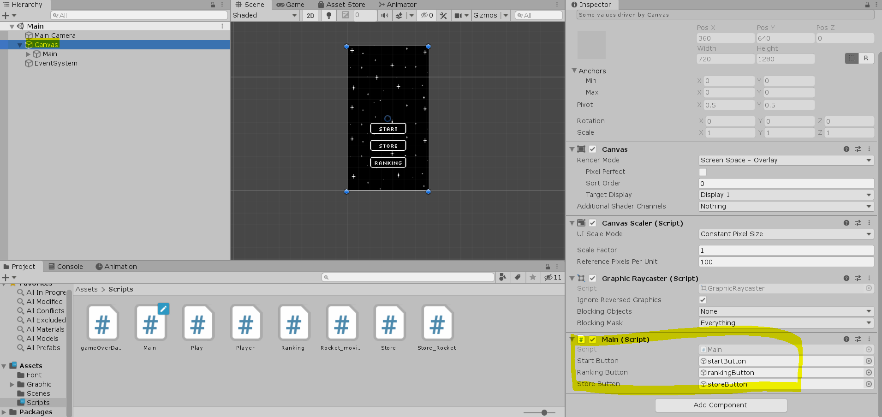The image size is (882, 417).
Task: Pick object for Store Button field
Action: [869, 384]
